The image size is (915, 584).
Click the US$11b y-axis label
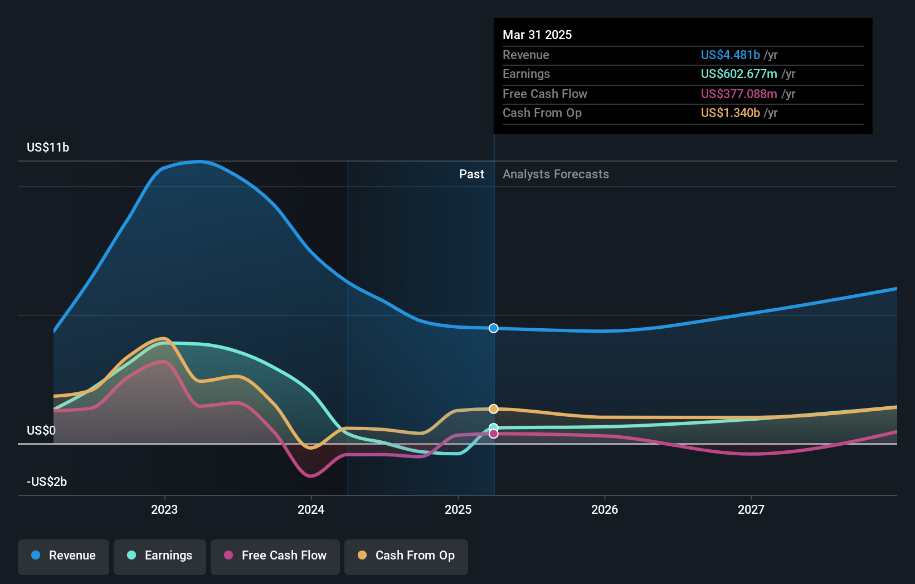click(48, 147)
